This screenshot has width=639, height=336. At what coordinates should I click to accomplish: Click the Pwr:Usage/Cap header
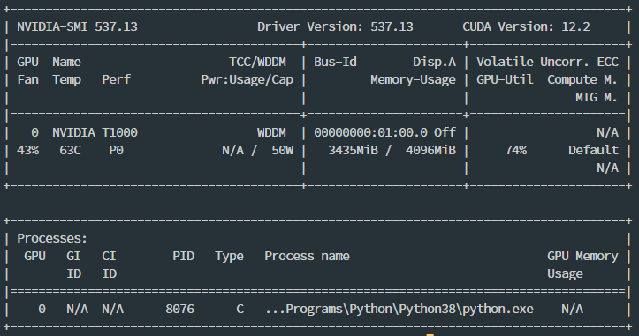pos(247,79)
